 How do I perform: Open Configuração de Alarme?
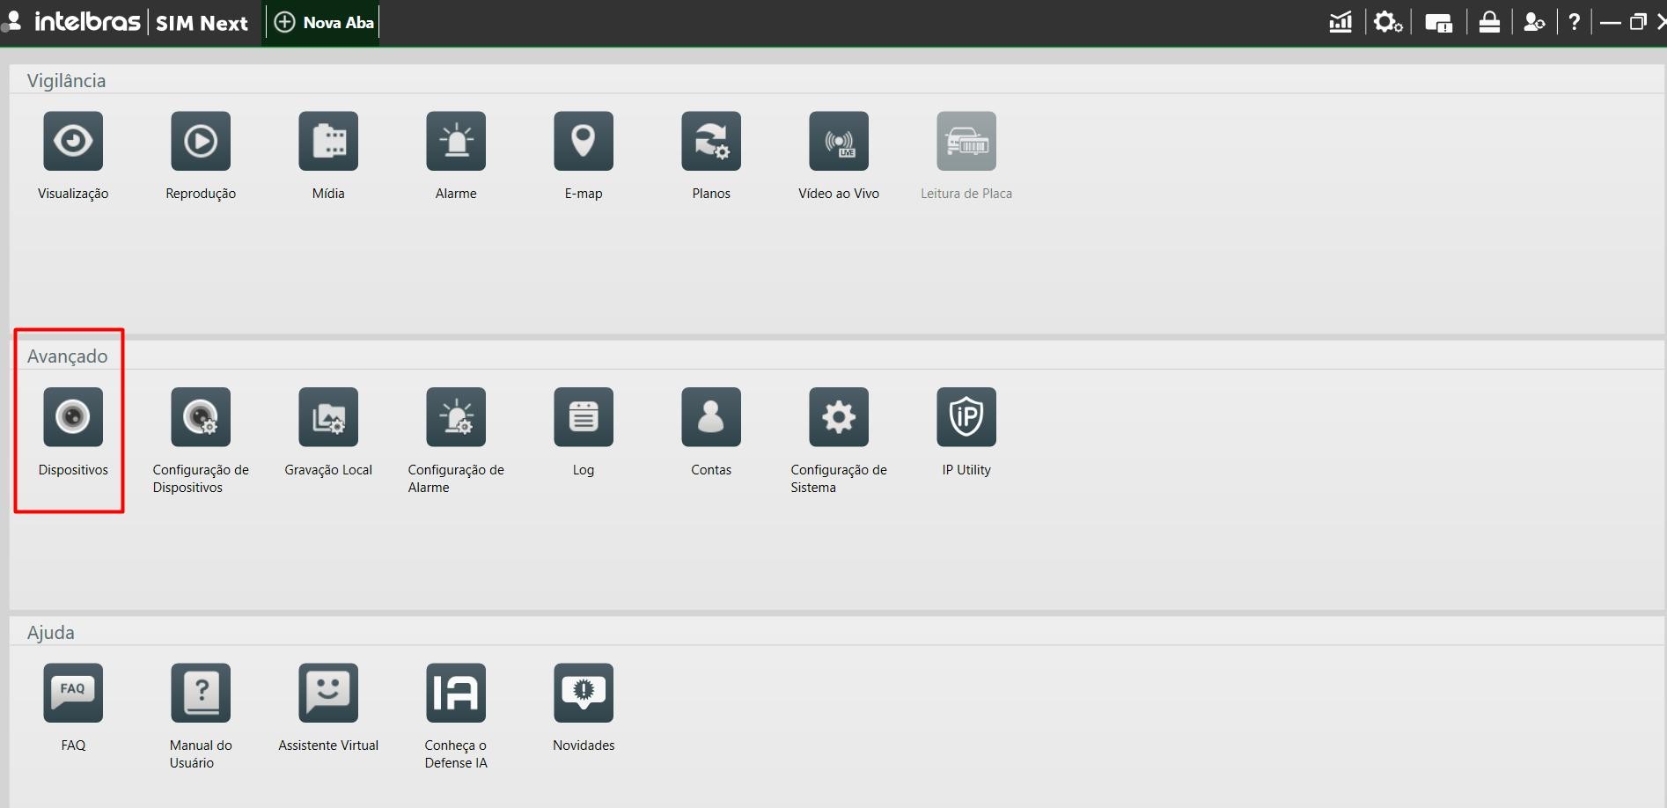click(x=456, y=417)
